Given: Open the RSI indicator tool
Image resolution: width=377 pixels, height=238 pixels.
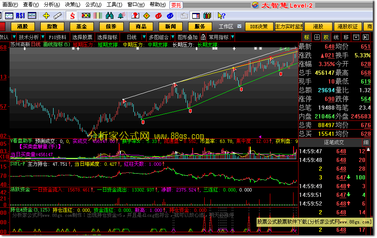Looking at the screenshot, I should (x=20, y=16).
